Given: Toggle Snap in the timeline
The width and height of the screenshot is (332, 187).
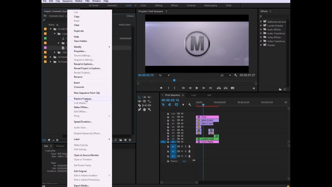Looking at the screenshot, I should [170, 105].
